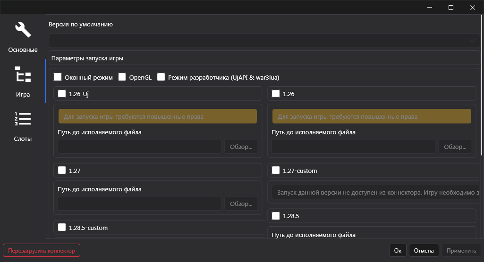Tick the 1.27-custom version checkbox
The width and height of the screenshot is (484, 262).
(x=276, y=170)
